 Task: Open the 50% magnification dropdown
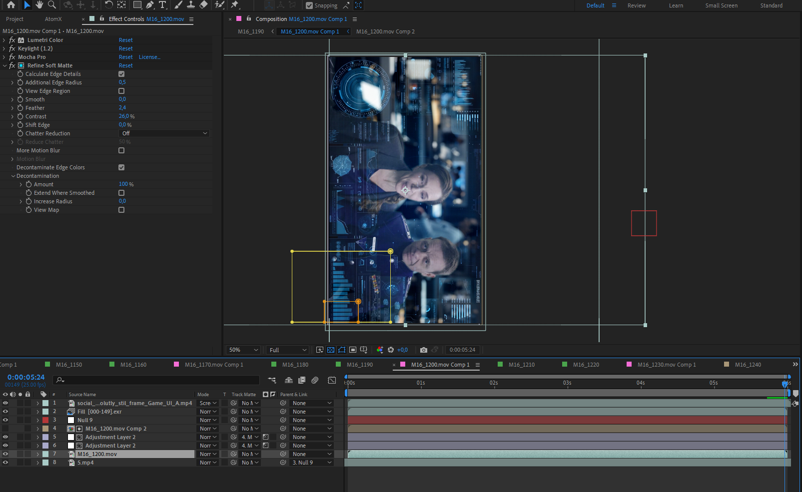click(243, 350)
